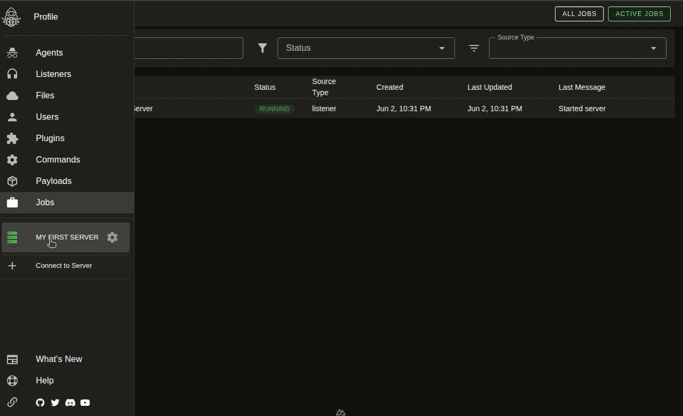Open the GitHub link icon
Image resolution: width=683 pixels, height=416 pixels.
coord(40,403)
